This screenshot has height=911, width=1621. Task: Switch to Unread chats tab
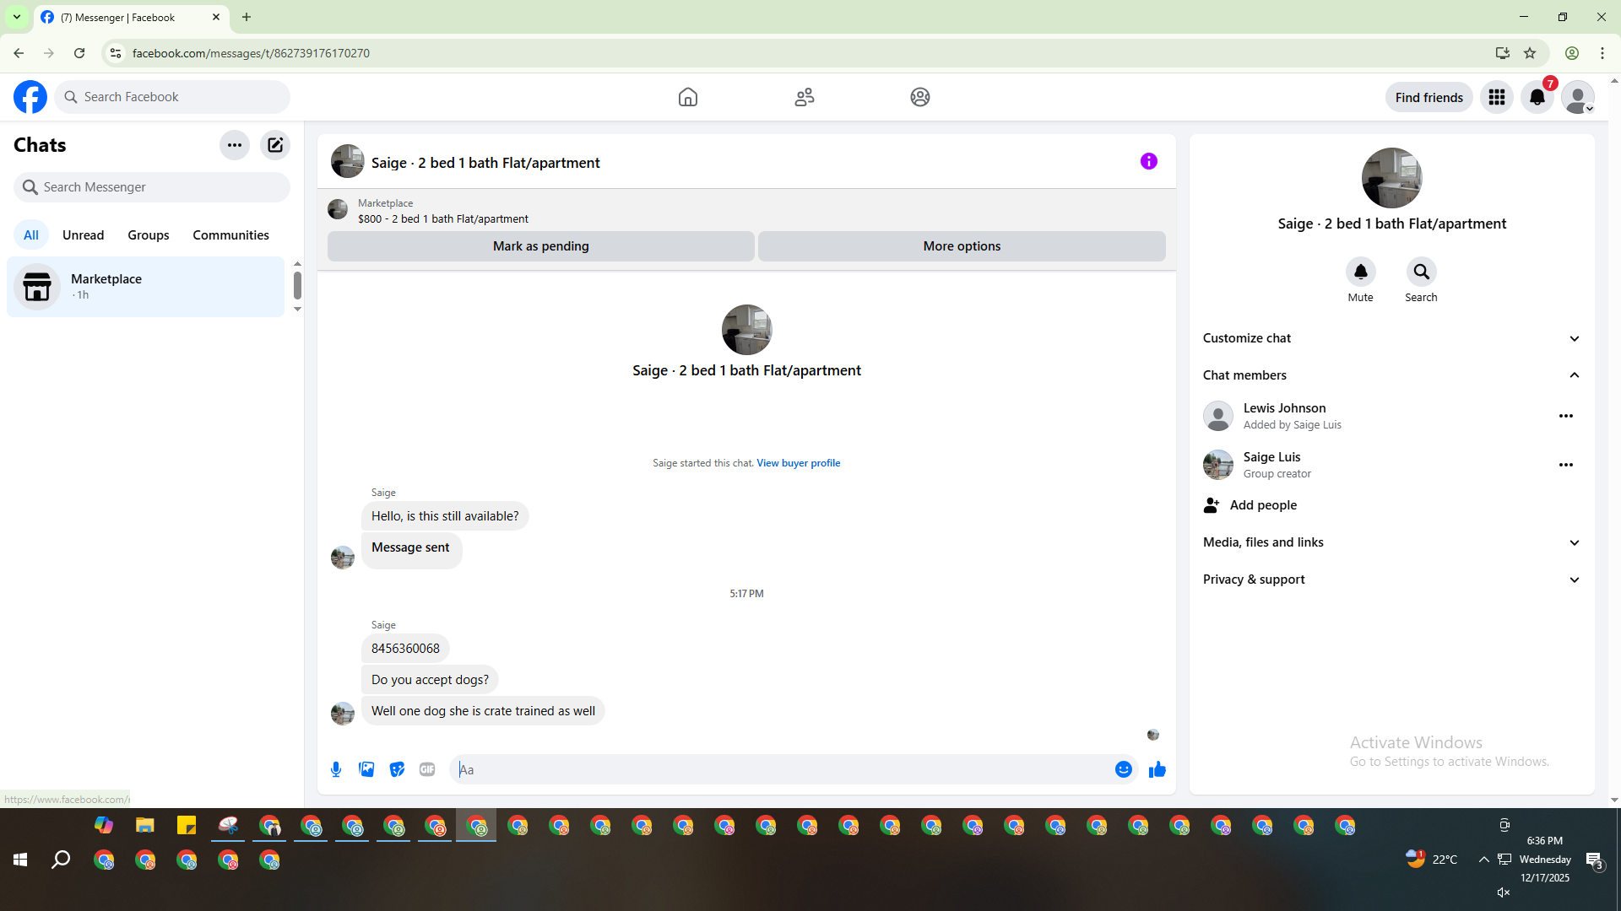pyautogui.click(x=83, y=235)
